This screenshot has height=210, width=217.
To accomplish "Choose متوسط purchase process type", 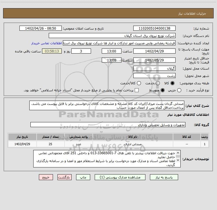I will point(163,90).
